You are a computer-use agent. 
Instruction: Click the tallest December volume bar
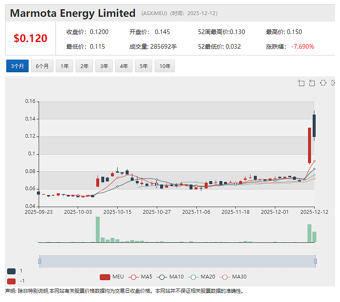click(309, 233)
